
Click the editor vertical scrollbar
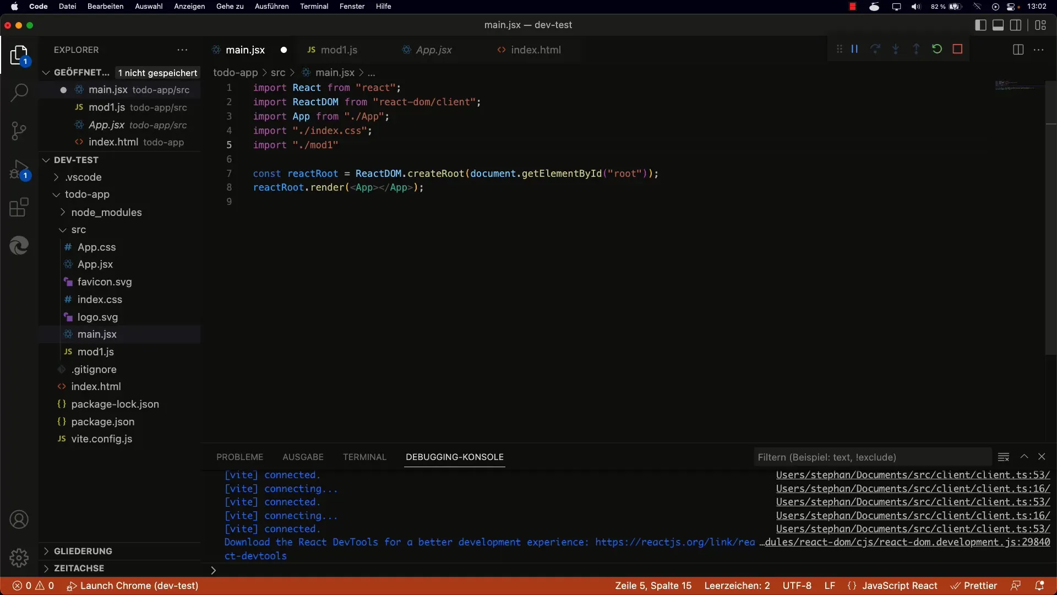click(1050, 218)
